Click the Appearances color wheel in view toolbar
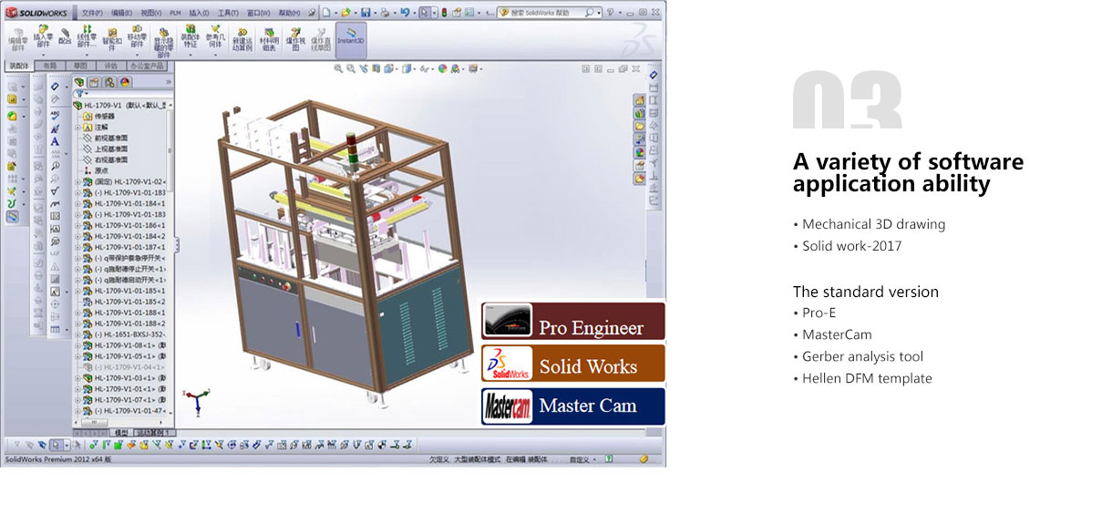 (x=443, y=68)
